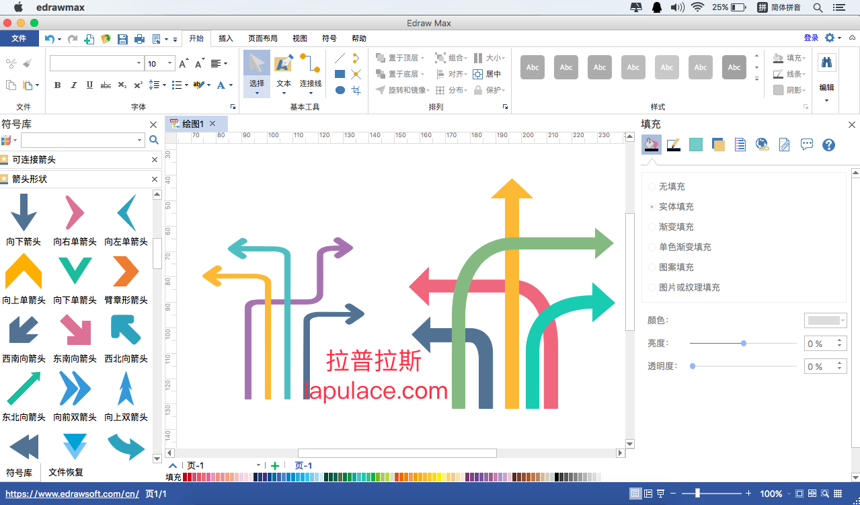Click the help question mark icon in Fill panel
This screenshot has height=505, width=860.
(829, 145)
